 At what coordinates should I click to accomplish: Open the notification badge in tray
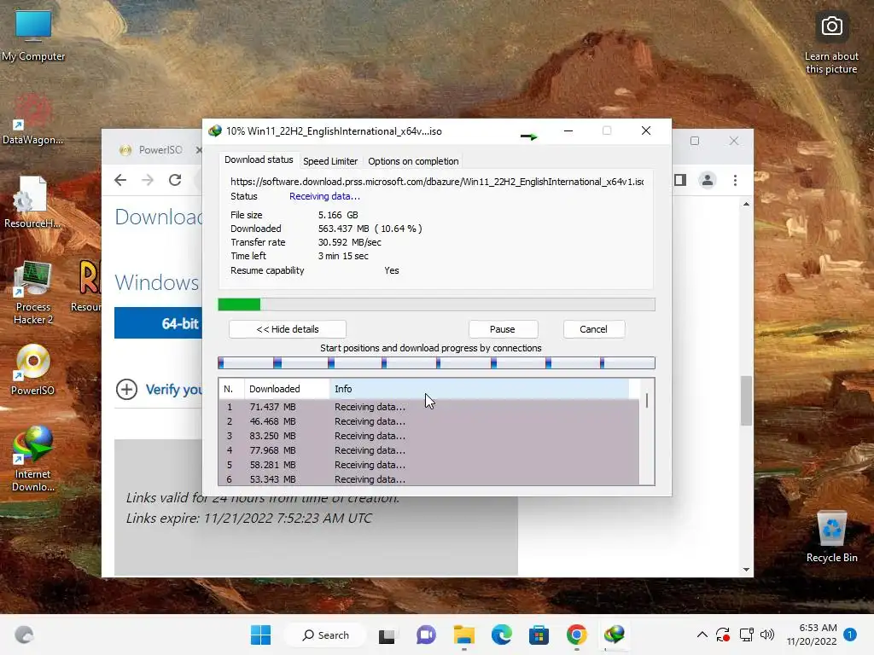[850, 635]
